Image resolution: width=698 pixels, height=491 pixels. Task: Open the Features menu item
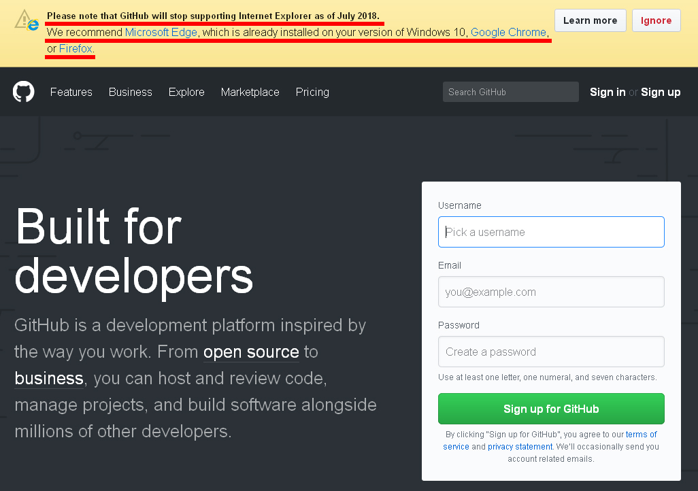tap(71, 92)
